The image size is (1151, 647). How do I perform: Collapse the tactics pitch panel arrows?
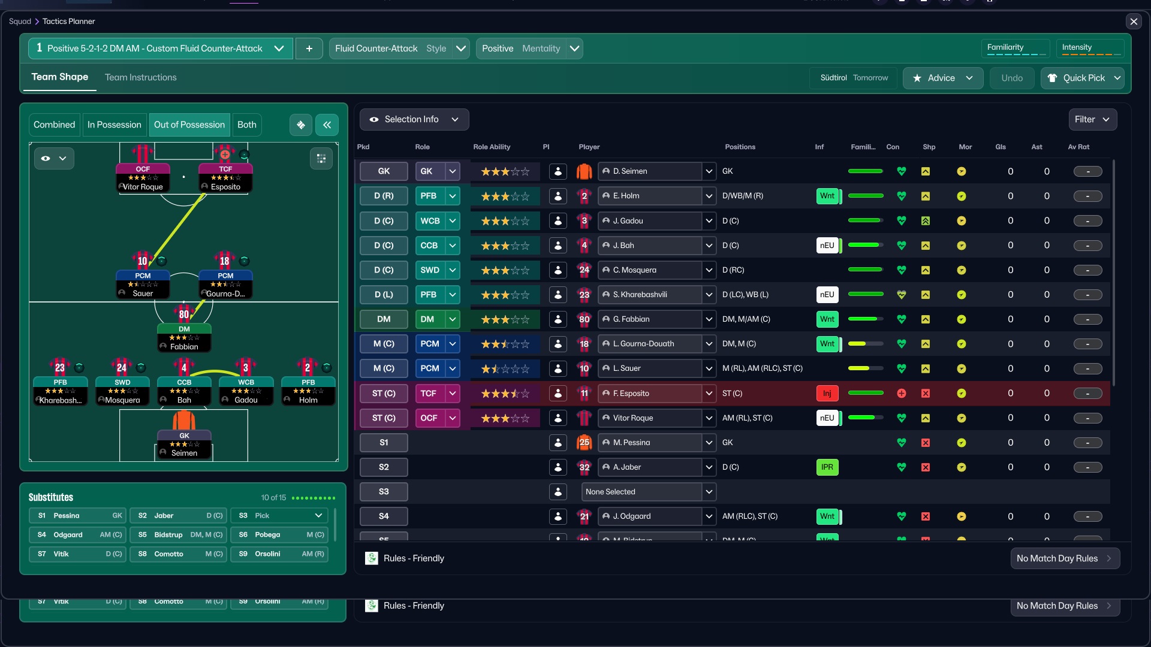(x=327, y=125)
